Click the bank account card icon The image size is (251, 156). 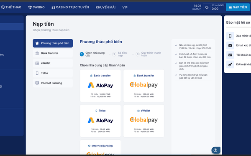click(230, 55)
